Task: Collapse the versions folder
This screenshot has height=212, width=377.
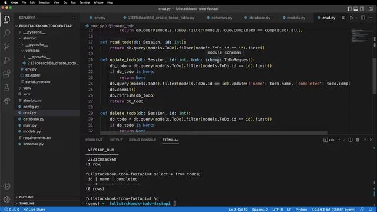Action: click(x=32, y=51)
